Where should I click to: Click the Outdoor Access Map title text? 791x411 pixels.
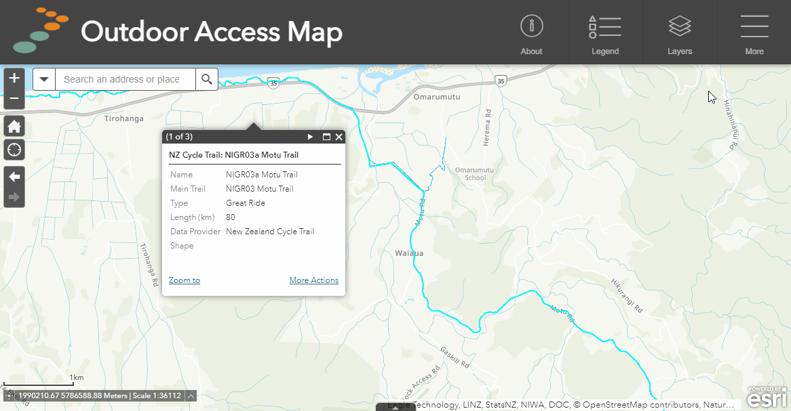(212, 32)
